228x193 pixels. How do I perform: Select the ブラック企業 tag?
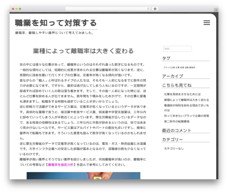point(169,68)
